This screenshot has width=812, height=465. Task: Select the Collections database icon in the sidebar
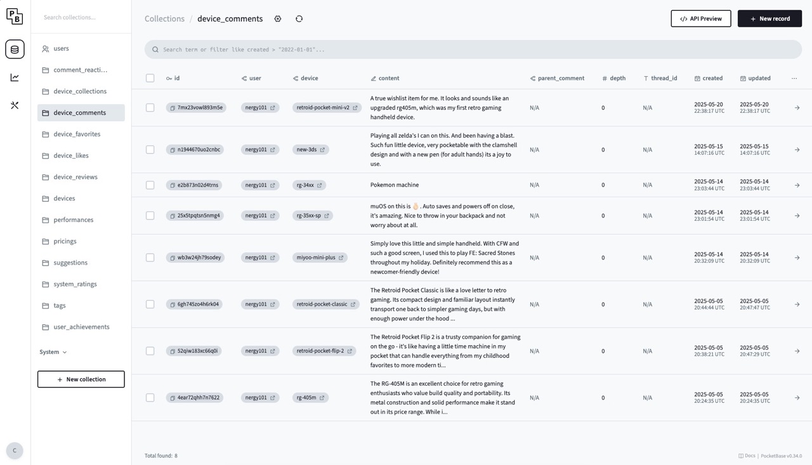click(x=15, y=49)
